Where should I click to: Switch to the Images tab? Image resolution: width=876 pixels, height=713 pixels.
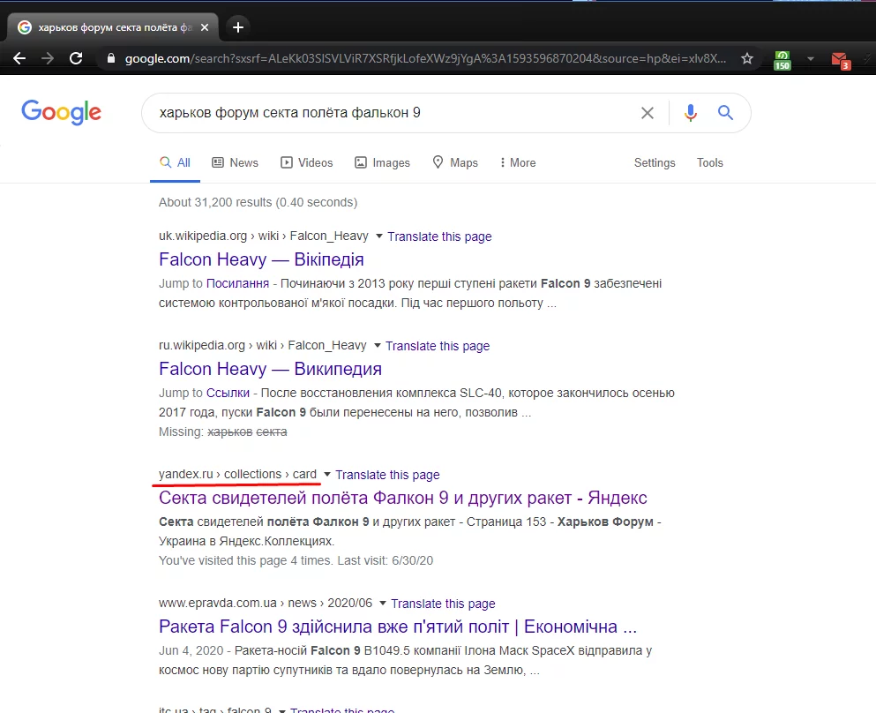click(x=383, y=162)
